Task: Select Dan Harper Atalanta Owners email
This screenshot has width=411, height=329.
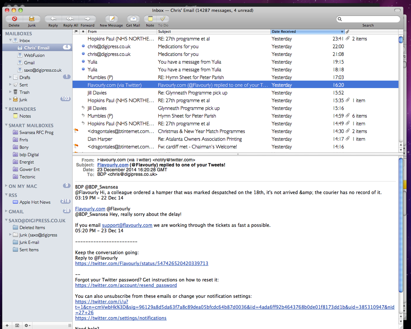Action: click(235, 139)
